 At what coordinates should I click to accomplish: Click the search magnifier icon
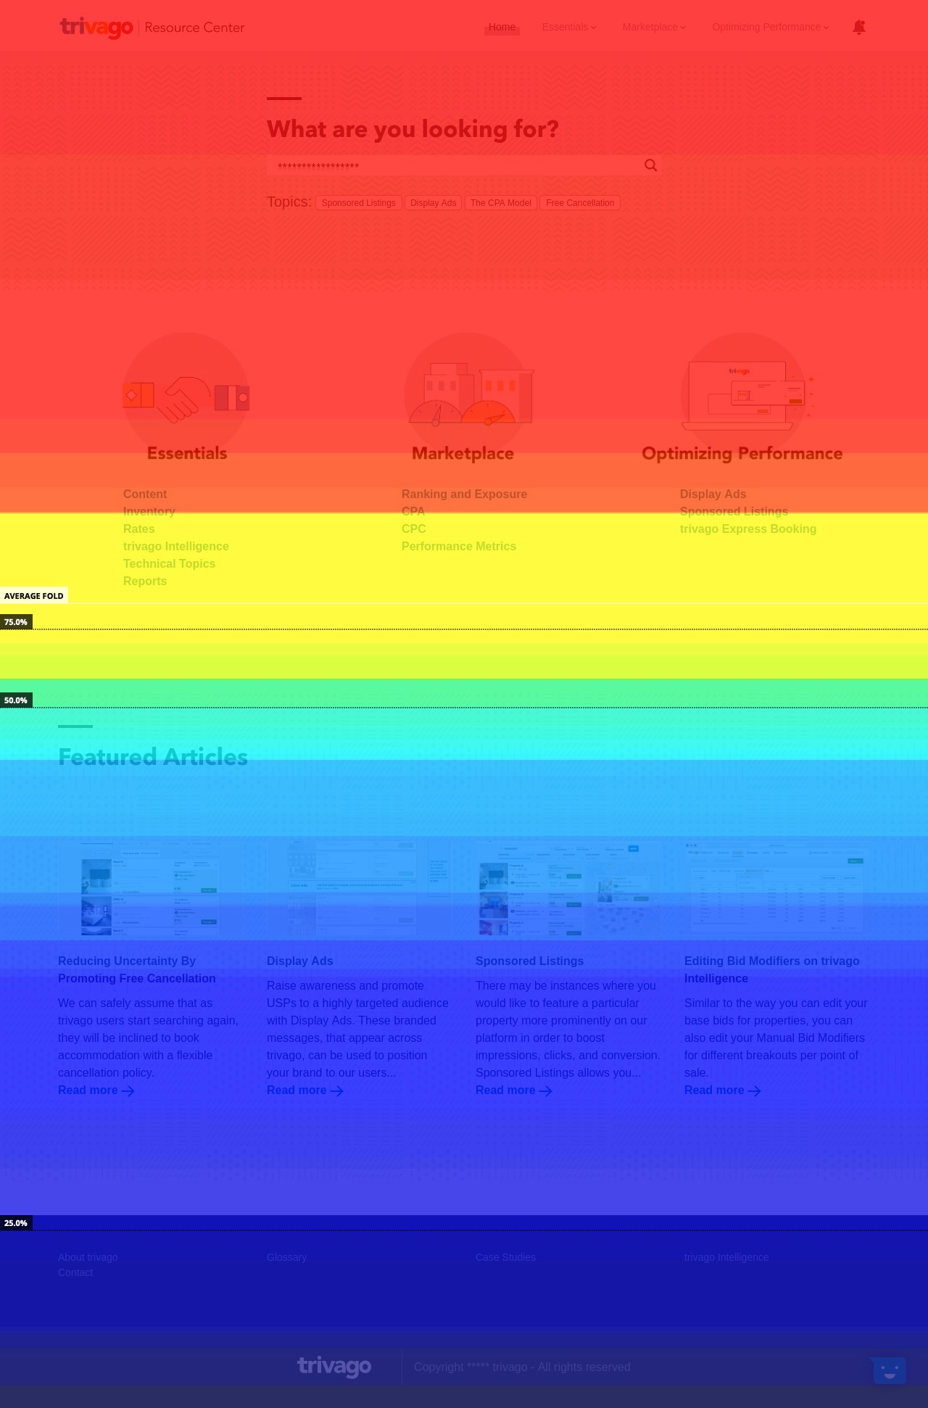(651, 165)
